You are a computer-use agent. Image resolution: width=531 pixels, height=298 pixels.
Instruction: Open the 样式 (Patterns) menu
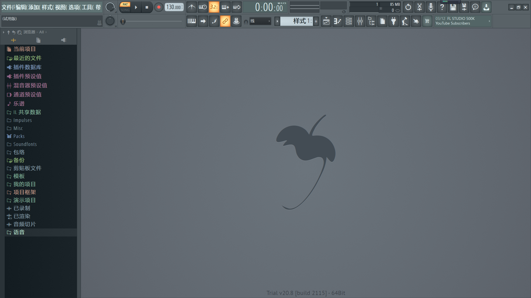(x=48, y=7)
